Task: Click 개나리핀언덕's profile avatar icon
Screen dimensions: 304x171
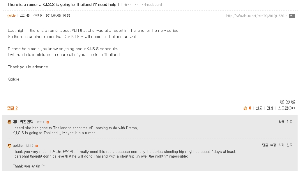Action: pyautogui.click(x=9, y=122)
